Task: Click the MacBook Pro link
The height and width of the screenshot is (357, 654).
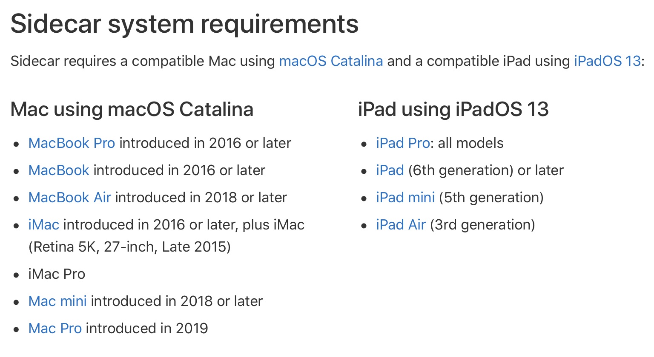Action: pyautogui.click(x=72, y=143)
